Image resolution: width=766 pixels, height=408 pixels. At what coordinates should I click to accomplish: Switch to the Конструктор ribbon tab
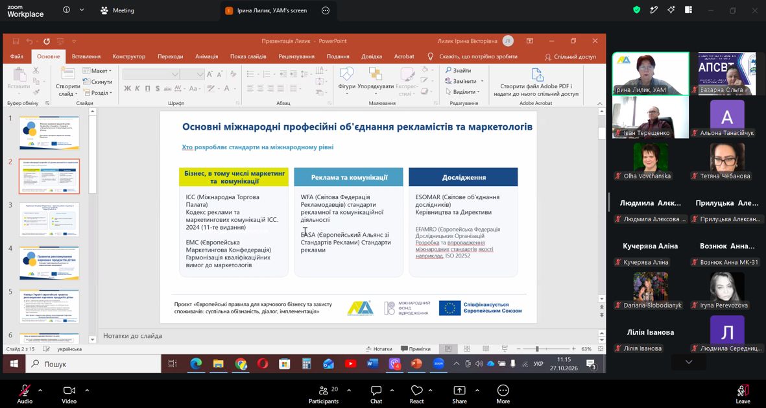coord(129,56)
